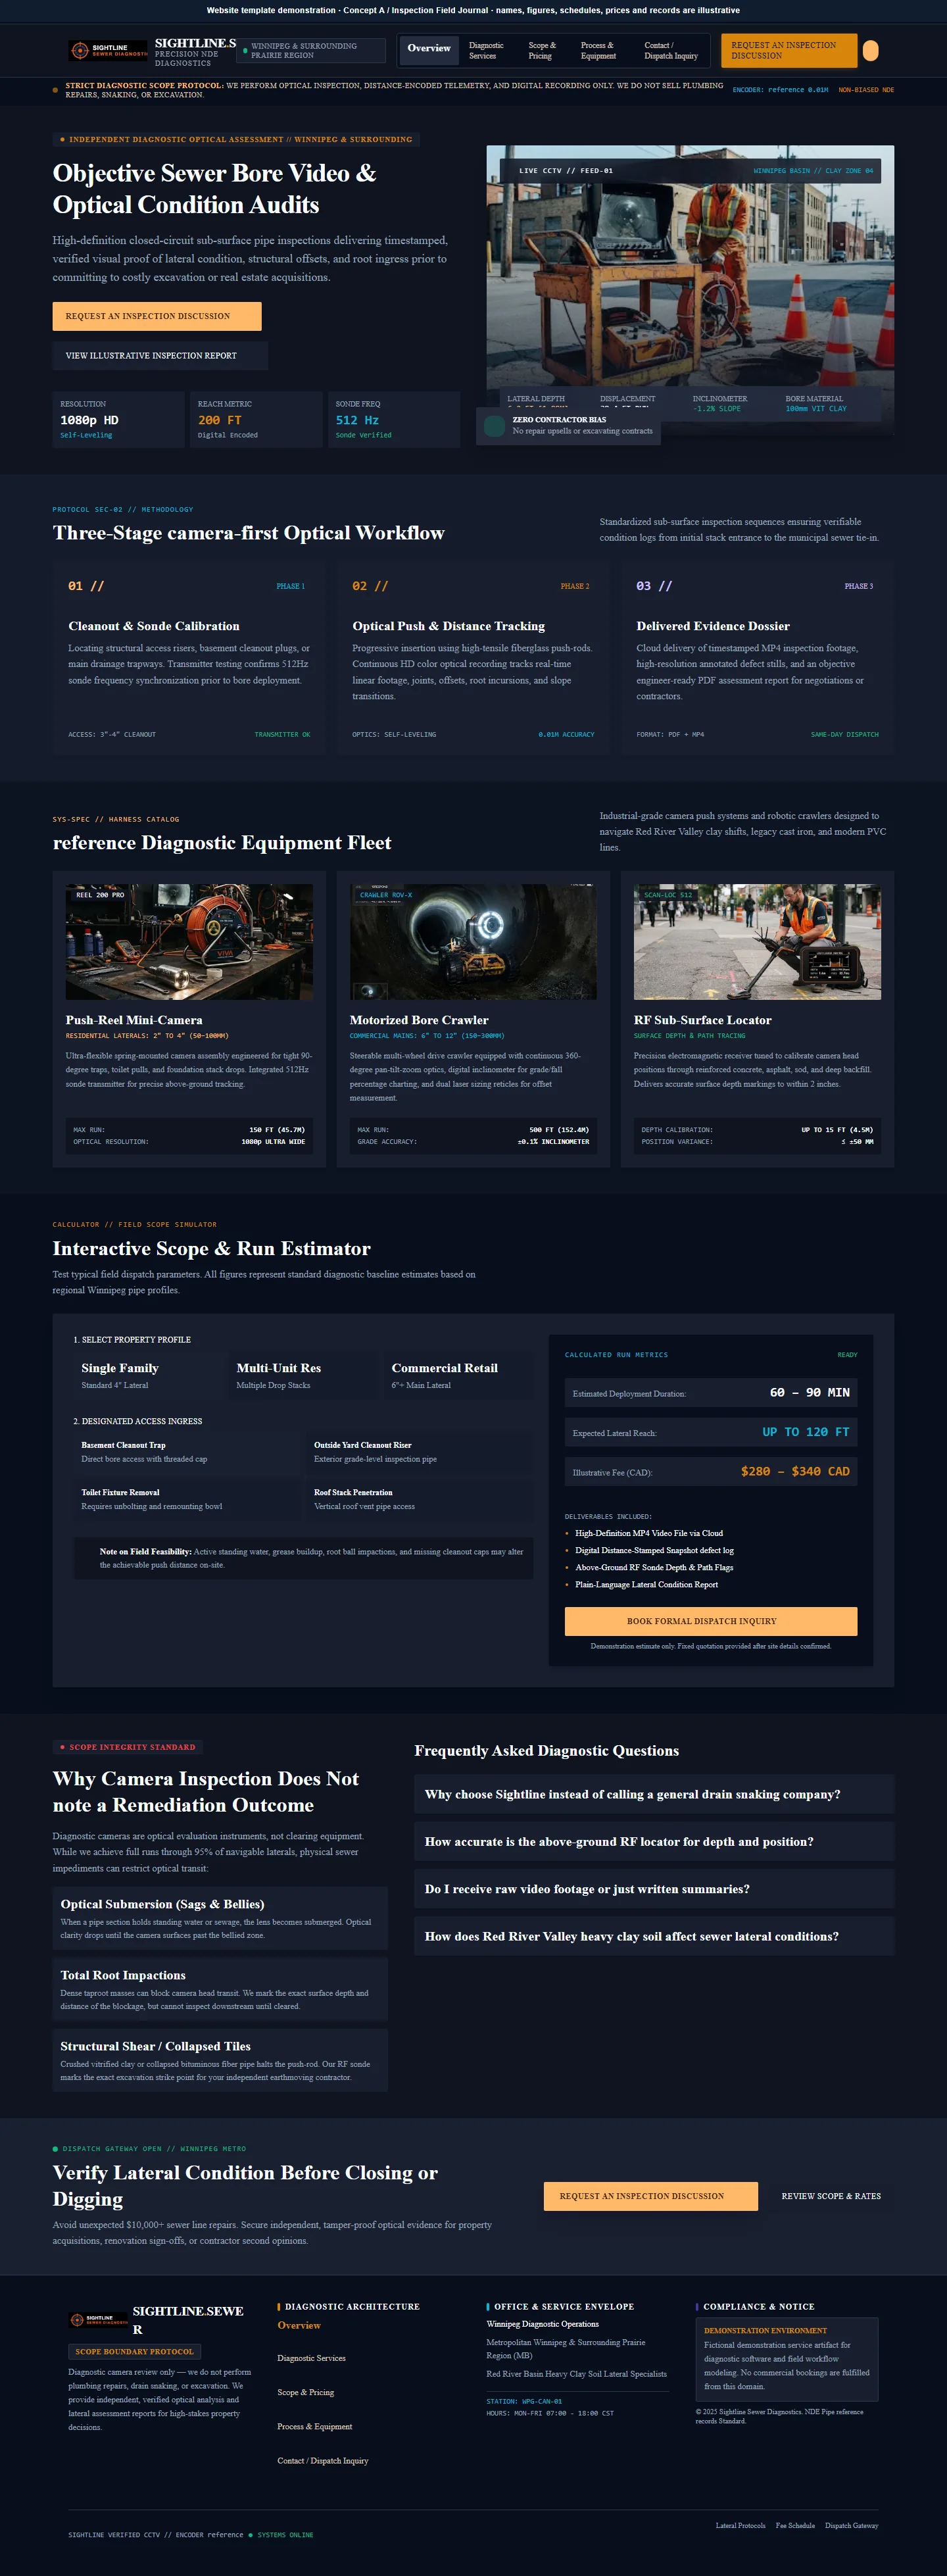Follow the footer Diagnostic Services link

click(312, 2358)
